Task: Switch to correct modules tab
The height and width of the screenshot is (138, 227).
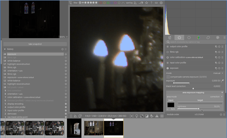Action: [208, 37]
